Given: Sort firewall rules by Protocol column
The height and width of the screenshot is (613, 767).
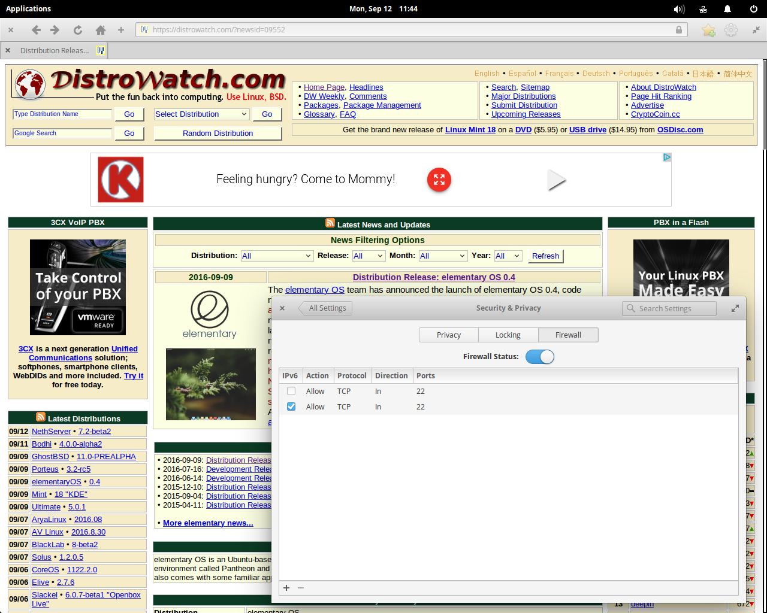Looking at the screenshot, I should [352, 376].
